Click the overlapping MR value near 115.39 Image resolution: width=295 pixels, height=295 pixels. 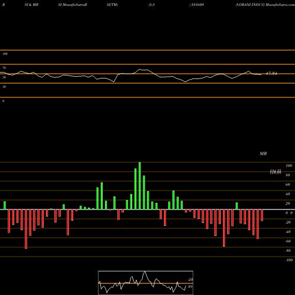(276, 173)
